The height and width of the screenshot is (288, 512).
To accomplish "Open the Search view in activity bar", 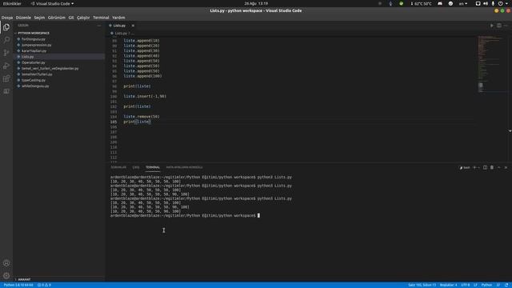I will (x=6, y=40).
